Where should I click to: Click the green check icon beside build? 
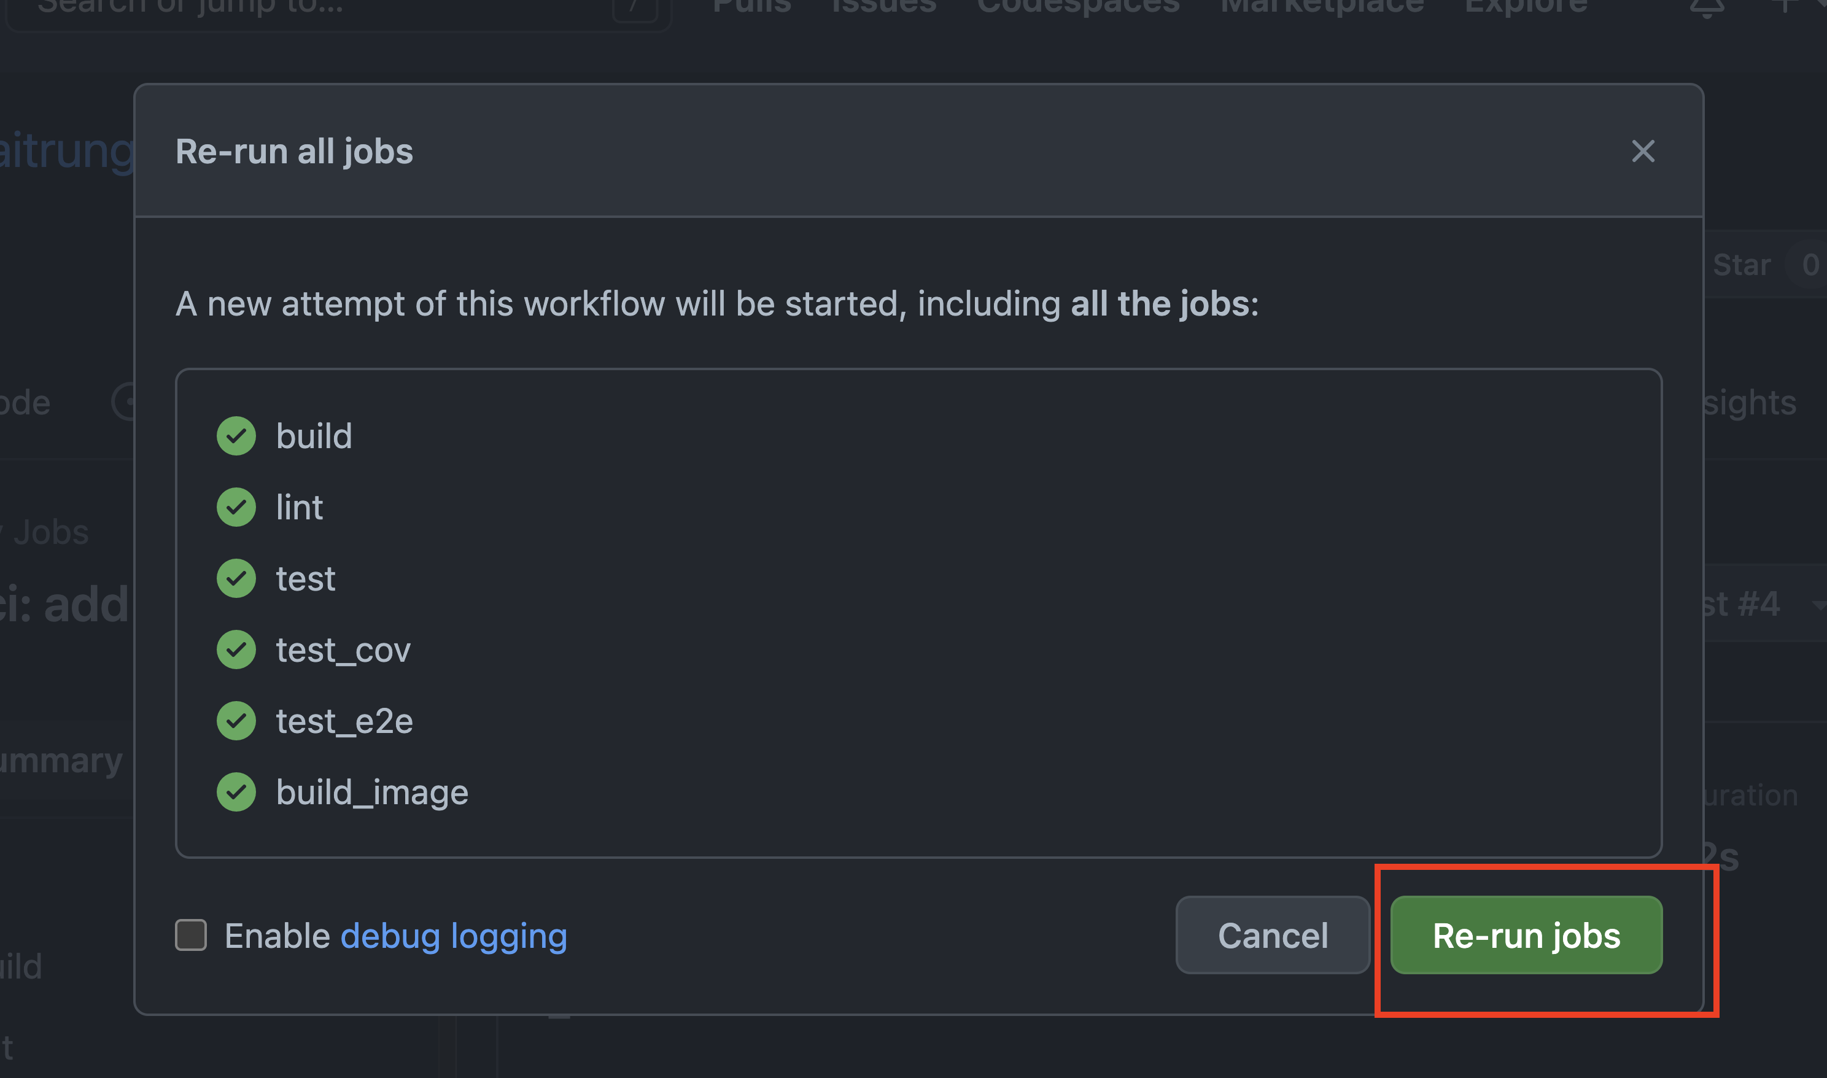235,435
